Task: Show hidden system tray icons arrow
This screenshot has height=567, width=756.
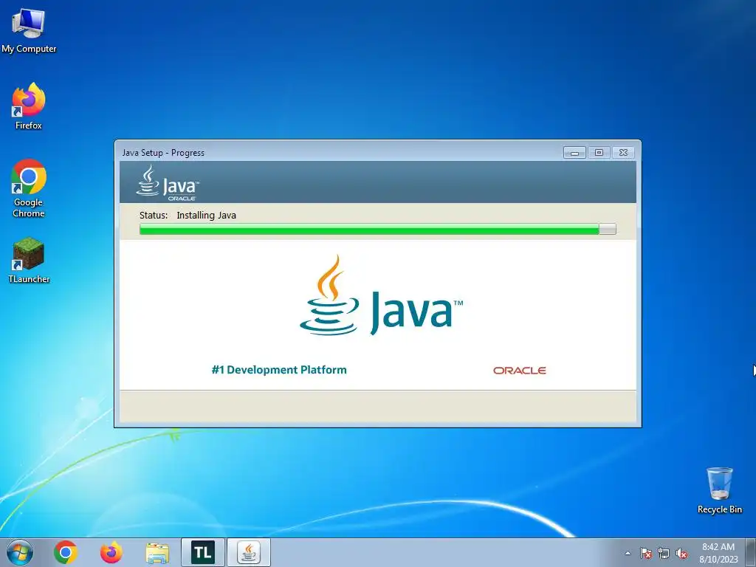Action: [628, 553]
